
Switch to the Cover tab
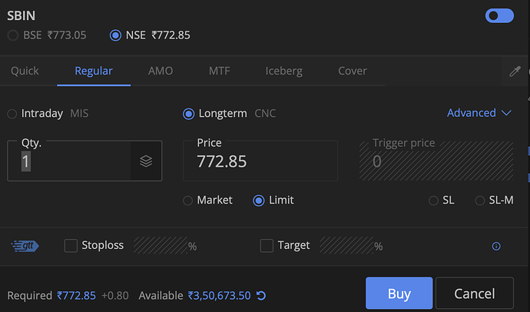[x=353, y=71]
